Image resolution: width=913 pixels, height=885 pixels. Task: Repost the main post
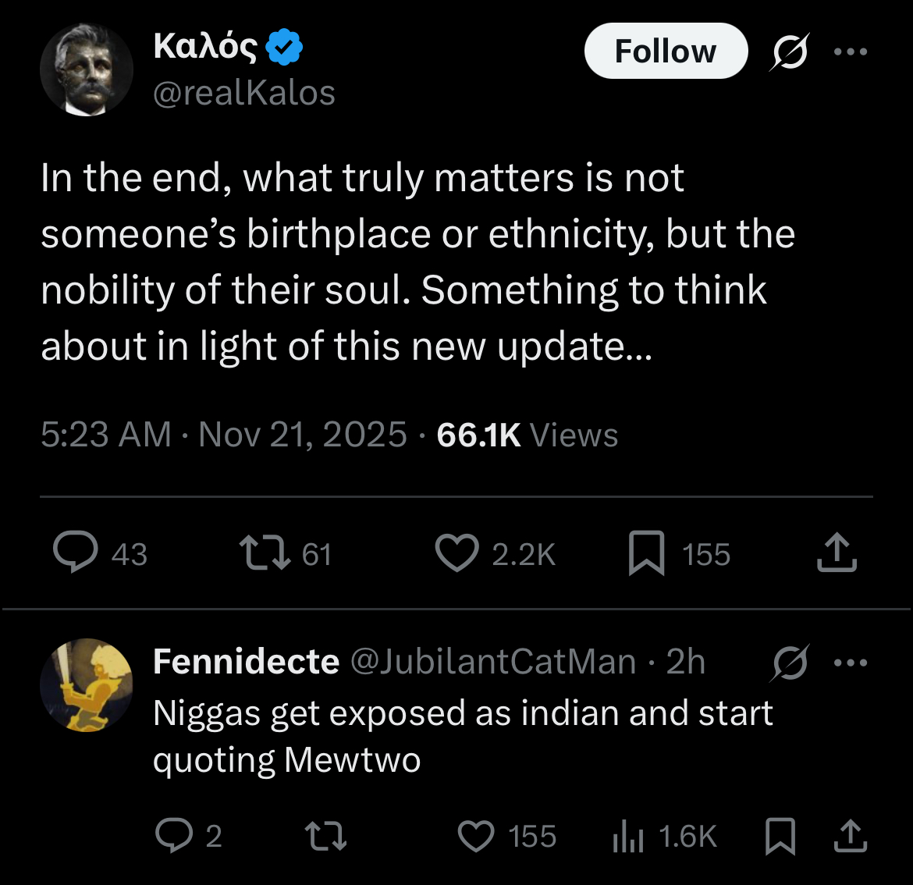(x=261, y=553)
